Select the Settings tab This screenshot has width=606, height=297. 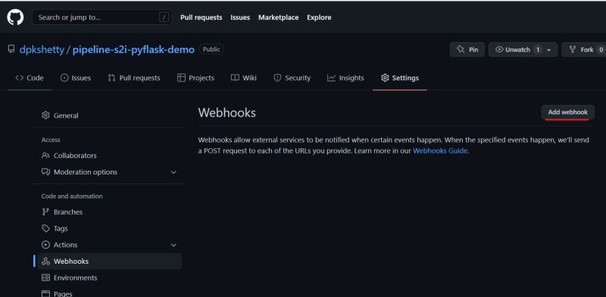[400, 78]
